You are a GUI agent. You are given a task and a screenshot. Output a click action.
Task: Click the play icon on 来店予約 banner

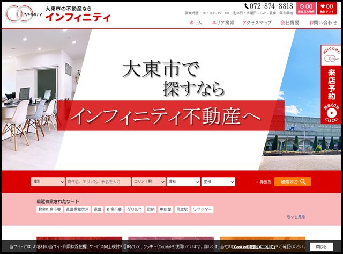(x=332, y=113)
